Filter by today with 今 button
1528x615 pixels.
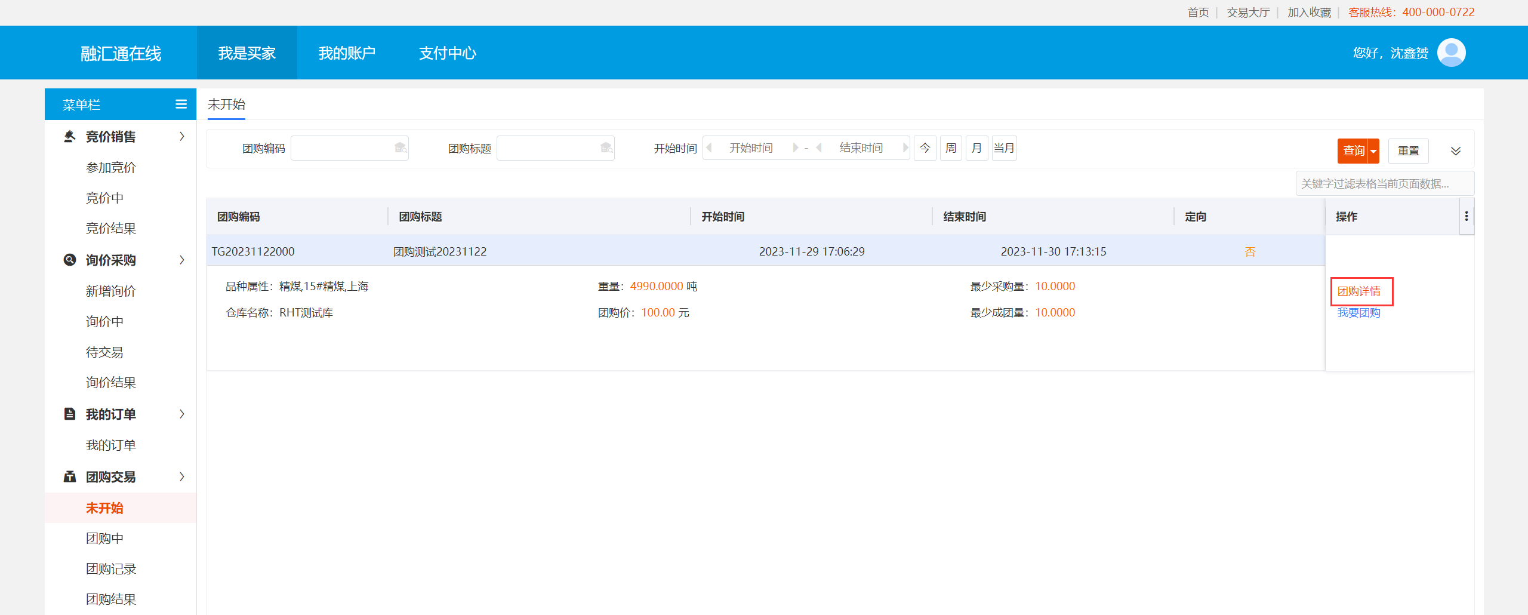[x=925, y=147]
